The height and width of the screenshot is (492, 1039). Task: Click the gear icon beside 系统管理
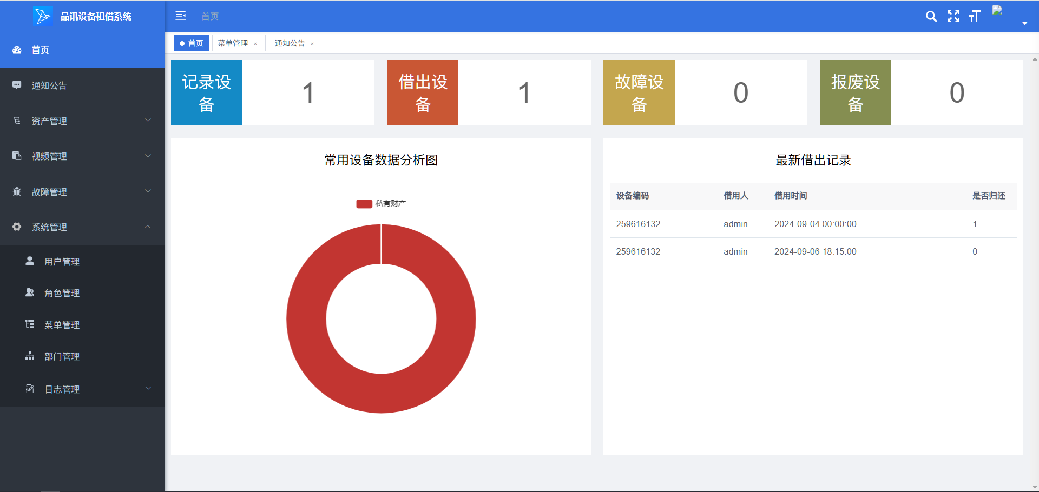click(x=17, y=227)
